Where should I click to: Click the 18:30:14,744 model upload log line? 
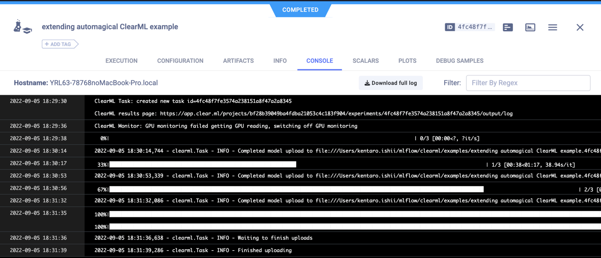tap(348, 151)
